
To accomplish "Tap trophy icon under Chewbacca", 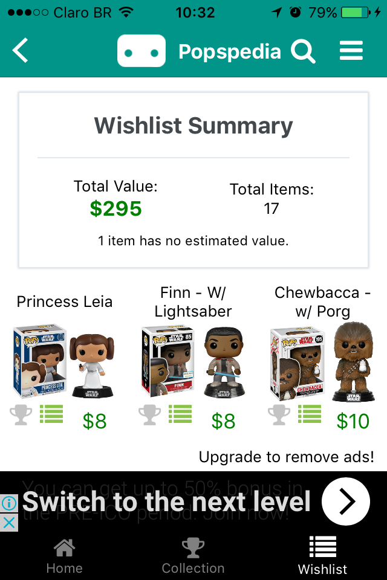I will 279,415.
